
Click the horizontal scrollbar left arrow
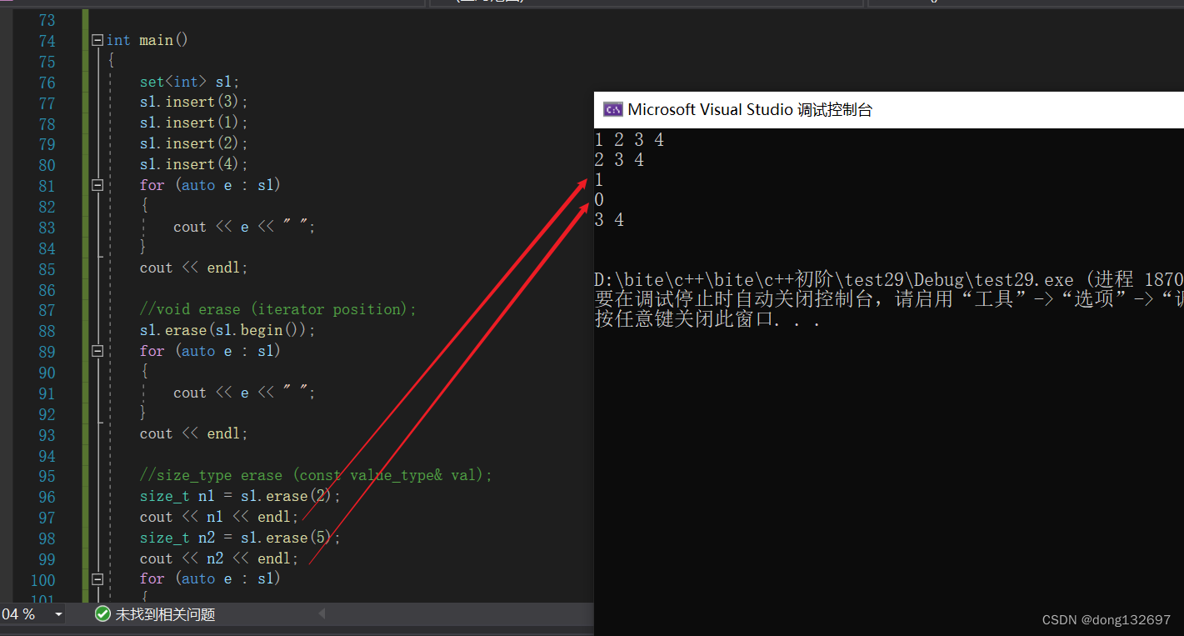[x=322, y=614]
